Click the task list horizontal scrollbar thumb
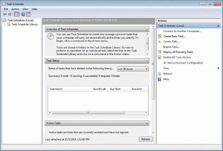 [x=88, y=113]
